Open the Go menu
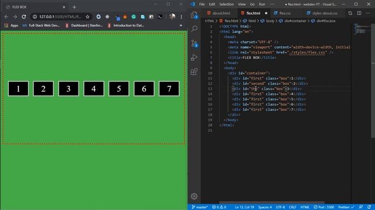Image resolution: width=375 pixels, height=210 pixels. [x=253, y=4]
